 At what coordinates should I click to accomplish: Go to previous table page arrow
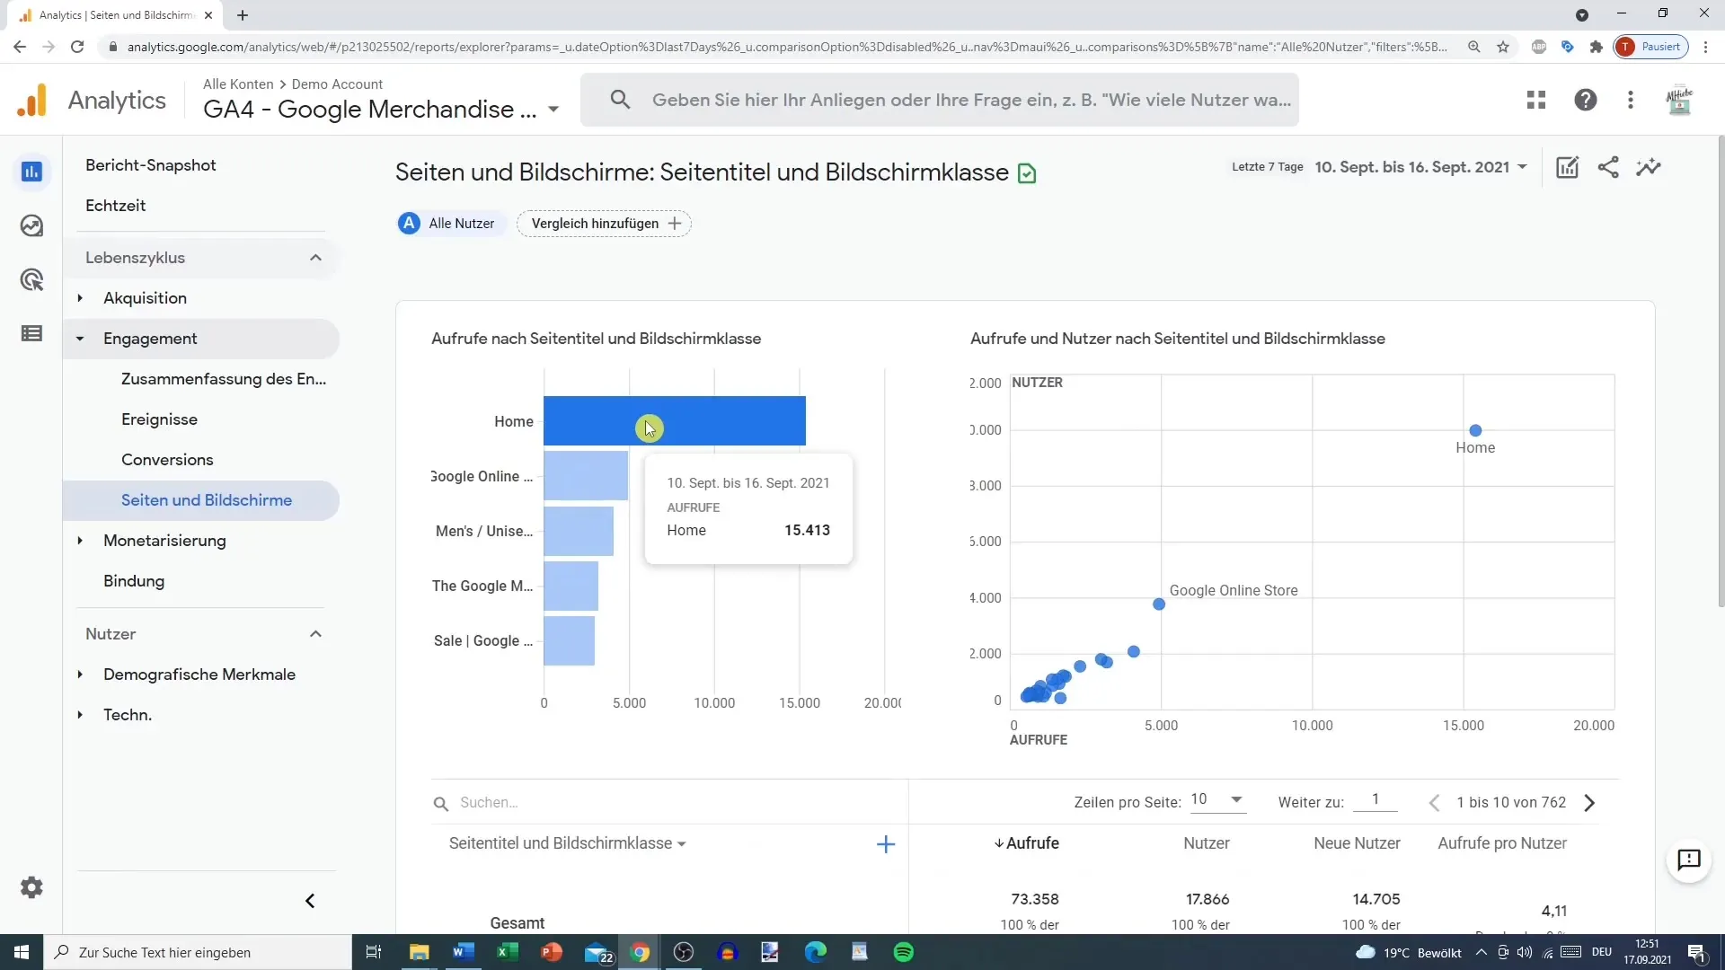tap(1434, 803)
